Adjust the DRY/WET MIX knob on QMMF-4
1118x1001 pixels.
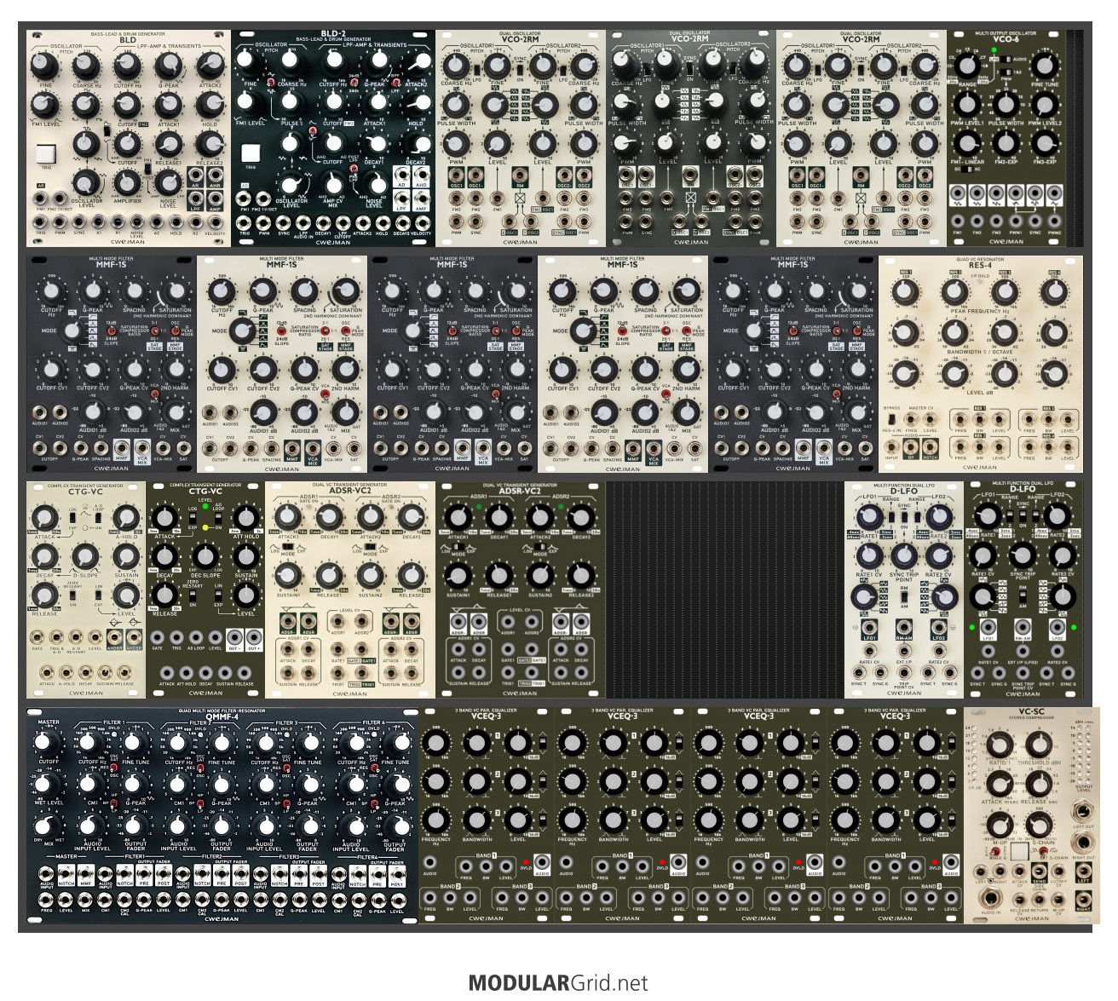pyautogui.click(x=49, y=825)
